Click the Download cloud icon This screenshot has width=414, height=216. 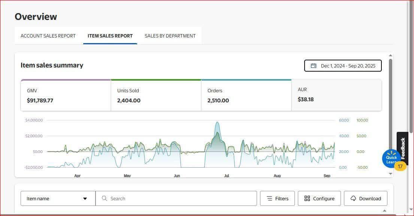coord(353,198)
